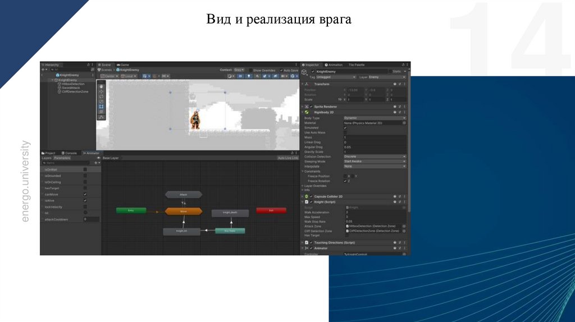Viewport: 575px width, 322px height.
Task: Switch to the Animation tab
Action: (x=334, y=65)
